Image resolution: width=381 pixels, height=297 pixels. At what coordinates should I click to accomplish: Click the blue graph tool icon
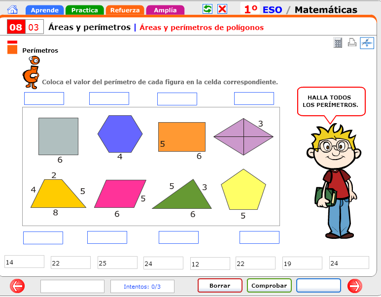coord(367,43)
